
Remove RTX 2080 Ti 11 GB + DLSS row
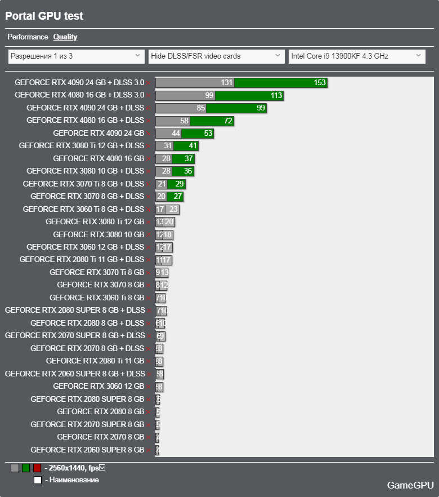(x=149, y=260)
